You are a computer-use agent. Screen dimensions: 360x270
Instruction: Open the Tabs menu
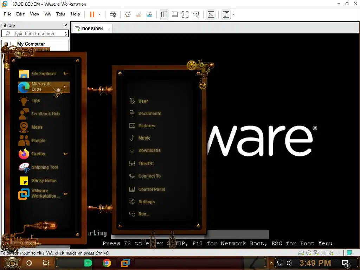pos(60,14)
